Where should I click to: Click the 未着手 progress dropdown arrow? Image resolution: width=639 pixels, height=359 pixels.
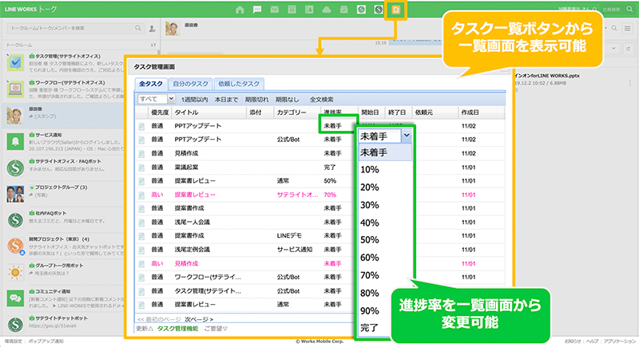pos(407,136)
